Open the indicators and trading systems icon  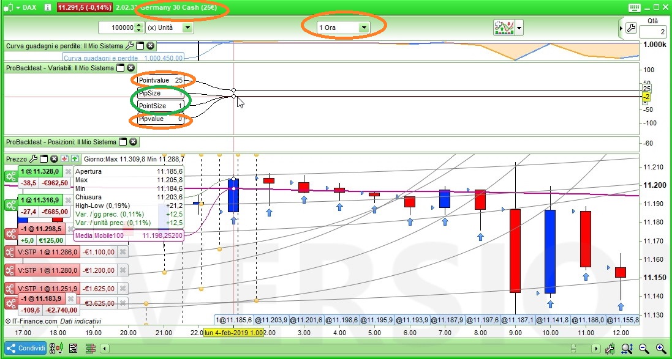(504, 28)
